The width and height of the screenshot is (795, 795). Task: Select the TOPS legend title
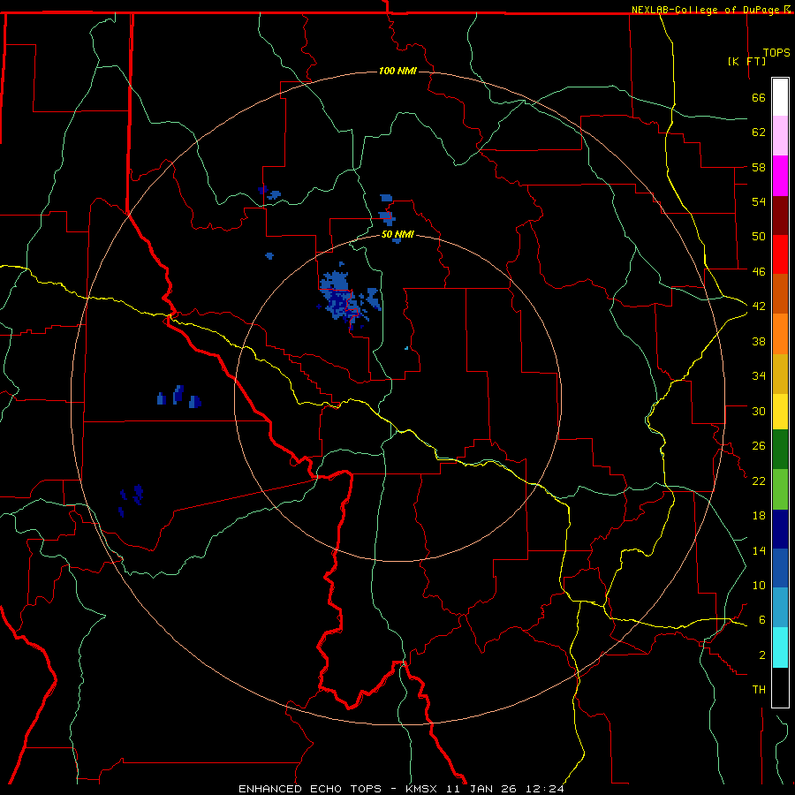click(776, 52)
